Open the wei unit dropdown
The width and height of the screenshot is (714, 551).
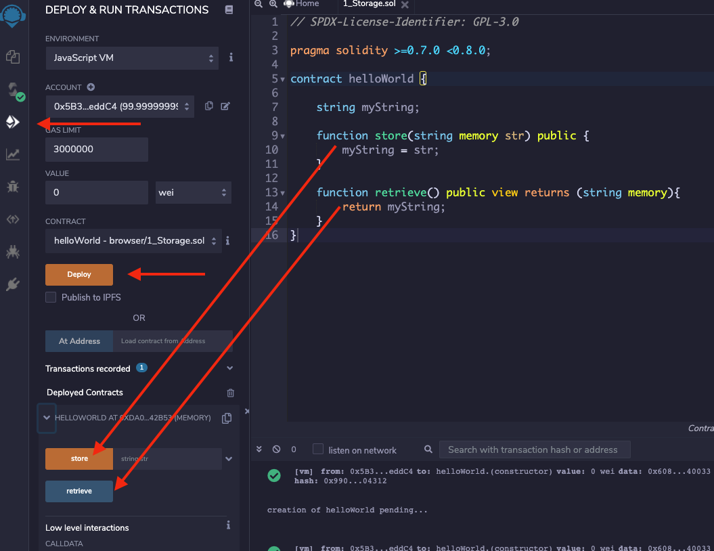click(193, 193)
